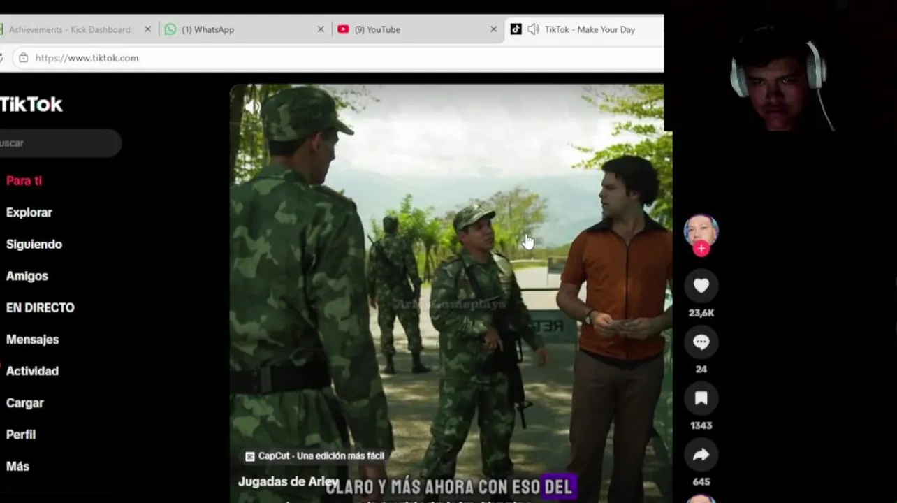
Task: Open Perfil page
Action: click(20, 435)
